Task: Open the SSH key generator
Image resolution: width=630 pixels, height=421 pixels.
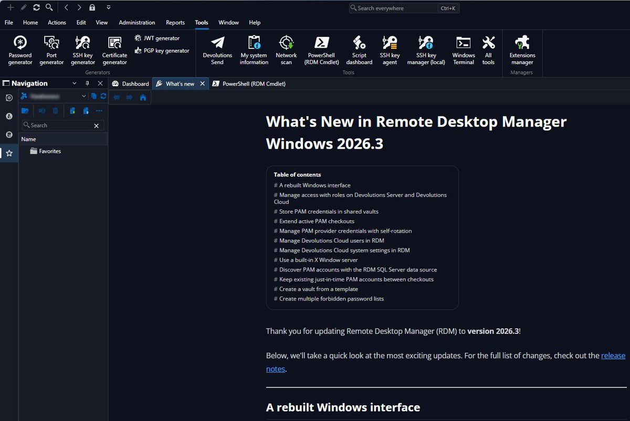Action: click(x=83, y=50)
